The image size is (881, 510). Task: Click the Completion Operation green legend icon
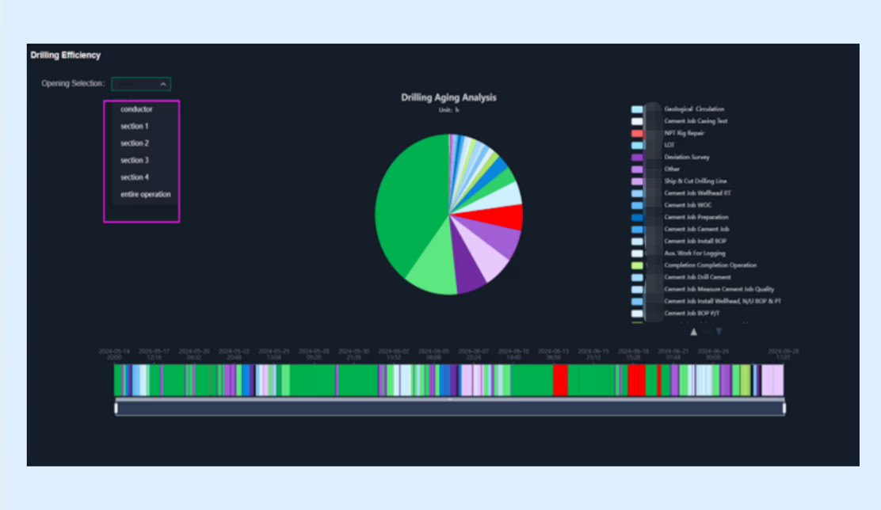click(637, 265)
